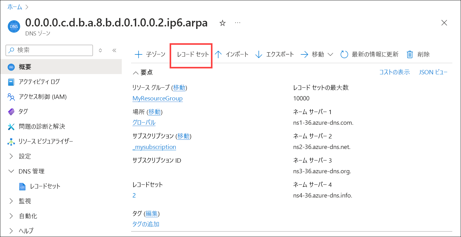
Task: Expand the 監視 monitoring group
Action: click(x=11, y=201)
